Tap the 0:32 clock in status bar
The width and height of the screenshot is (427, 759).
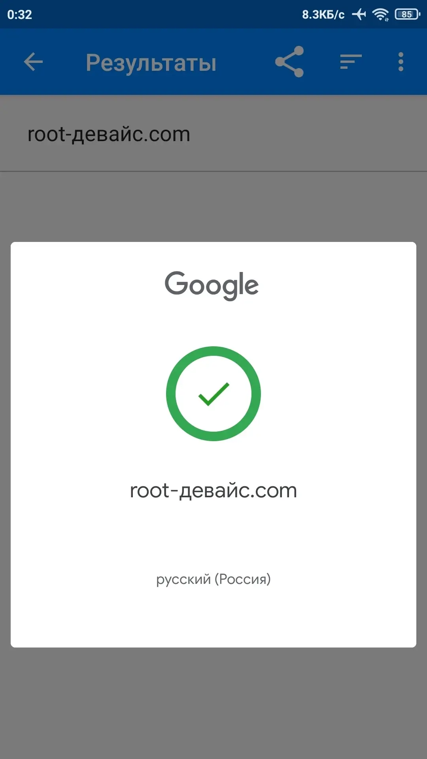pos(19,15)
